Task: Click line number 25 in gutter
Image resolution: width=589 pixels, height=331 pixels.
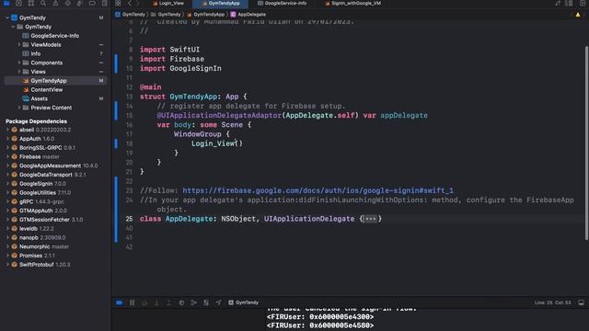Action: (129, 219)
